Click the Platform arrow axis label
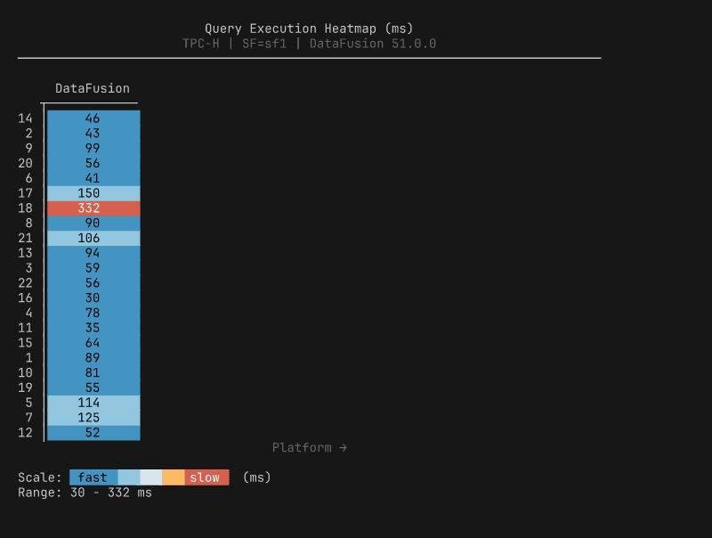Image resolution: width=712 pixels, height=538 pixels. click(x=309, y=448)
